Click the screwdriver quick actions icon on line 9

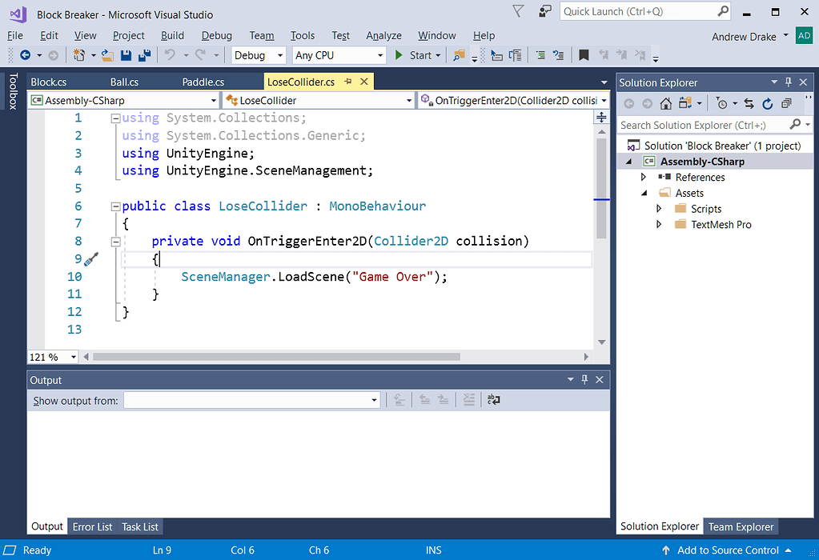(x=91, y=258)
